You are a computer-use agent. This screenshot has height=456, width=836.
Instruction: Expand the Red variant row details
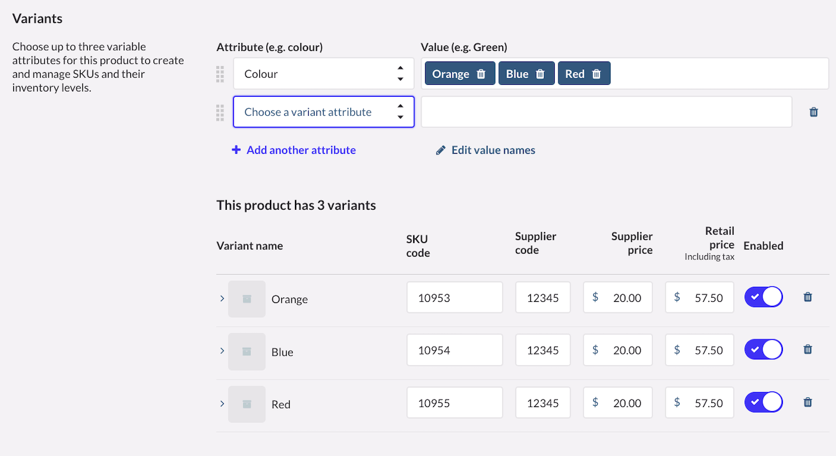click(x=222, y=403)
